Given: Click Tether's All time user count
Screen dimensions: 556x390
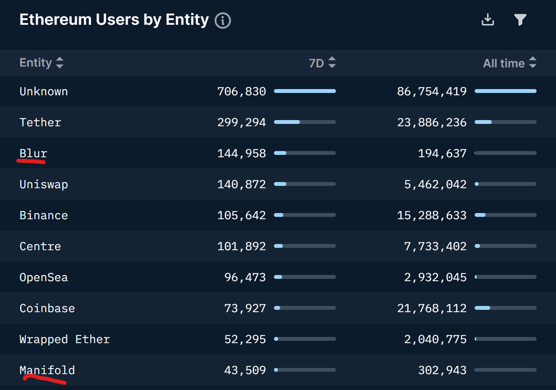Looking at the screenshot, I should pos(431,122).
